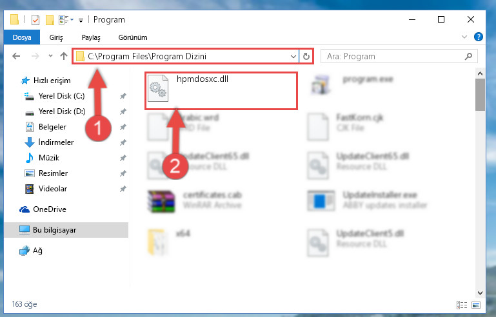Expand the address bar history dropdown
The image size is (496, 317).
click(x=293, y=57)
